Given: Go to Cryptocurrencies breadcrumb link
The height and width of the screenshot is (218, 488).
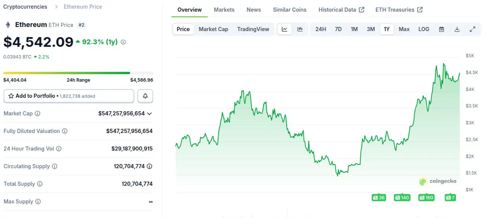Looking at the screenshot, I should pos(25,7).
